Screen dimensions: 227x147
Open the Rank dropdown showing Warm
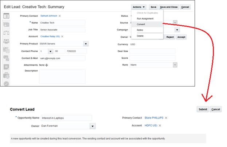[x=175, y=65]
